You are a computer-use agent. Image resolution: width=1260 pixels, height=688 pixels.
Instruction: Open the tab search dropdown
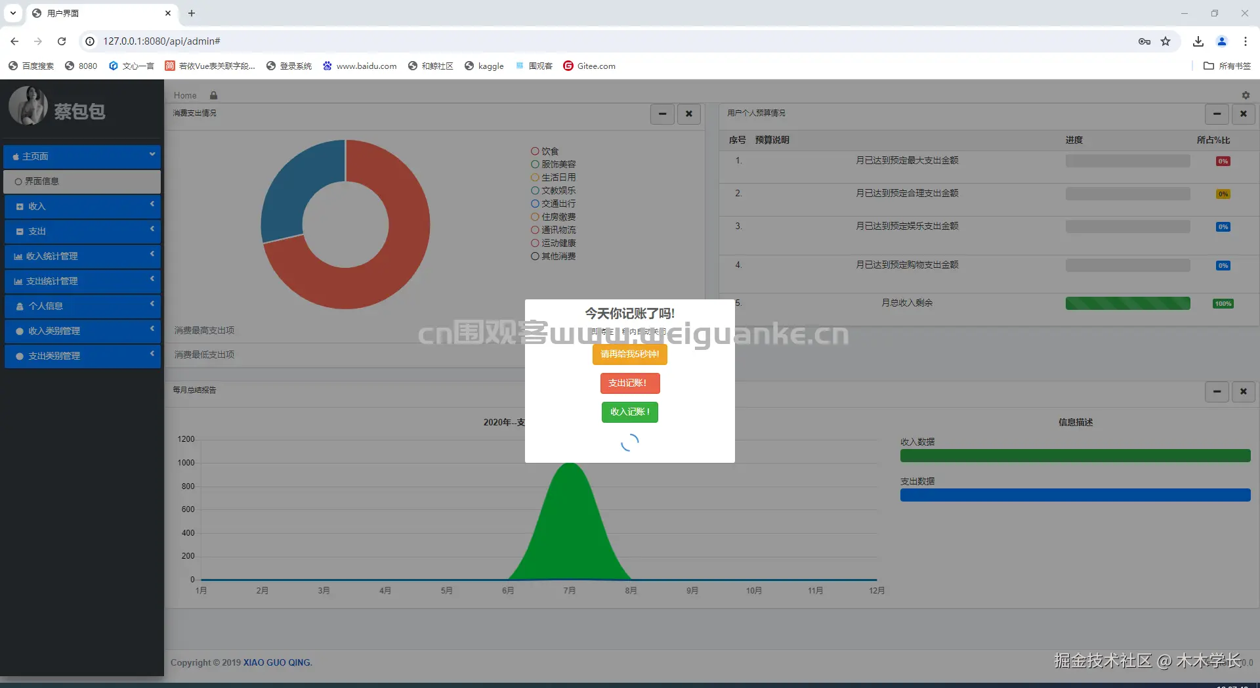pyautogui.click(x=13, y=13)
